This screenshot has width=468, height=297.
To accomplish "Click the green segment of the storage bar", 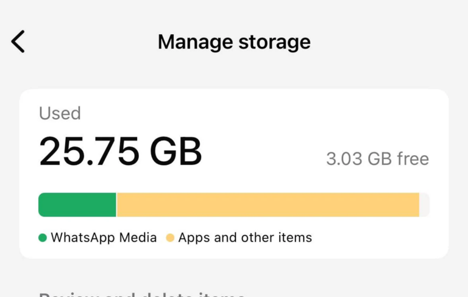I will point(77,205).
